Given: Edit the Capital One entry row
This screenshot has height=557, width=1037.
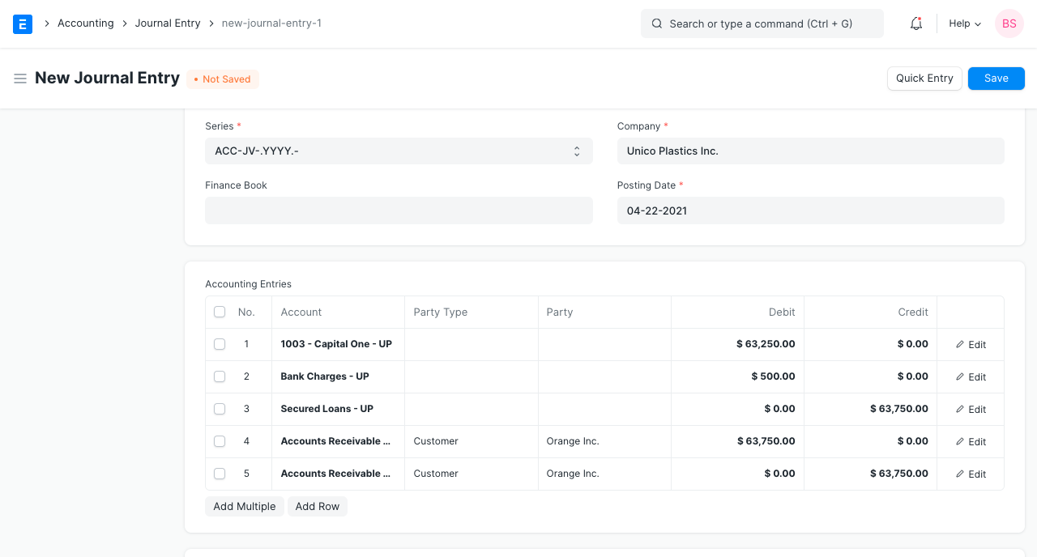Looking at the screenshot, I should pyautogui.click(x=971, y=344).
